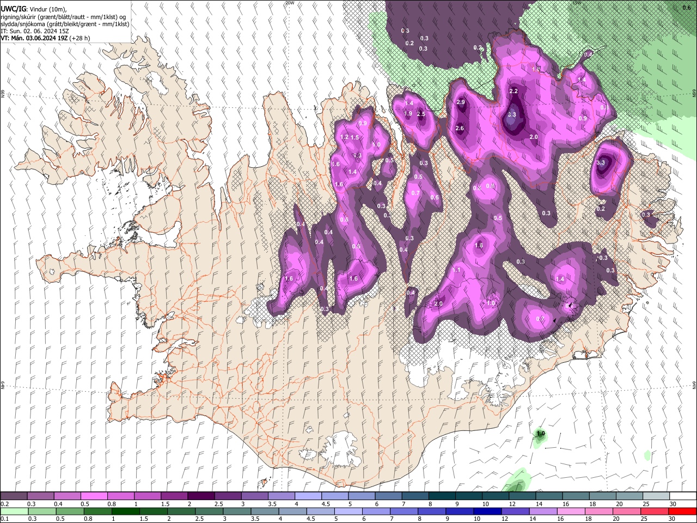
Task: Click the '1.1' precipitation value on the map
Action: click(x=456, y=270)
